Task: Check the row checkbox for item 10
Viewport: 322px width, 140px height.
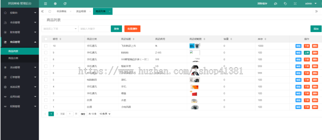Action: click(46, 46)
